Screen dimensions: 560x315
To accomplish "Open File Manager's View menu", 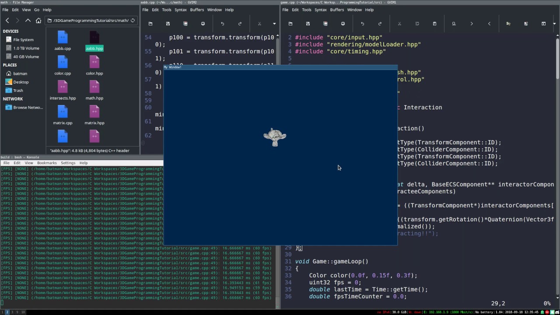I will pyautogui.click(x=26, y=10).
